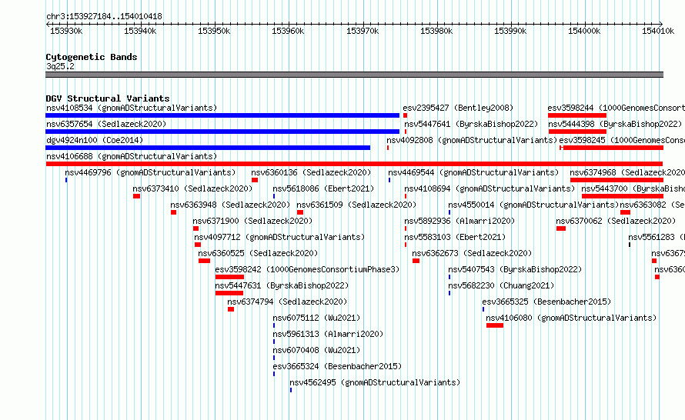Click nsv5407543 (ByrskaBishop2022) label
The image size is (685, 420).
[x=515, y=269]
